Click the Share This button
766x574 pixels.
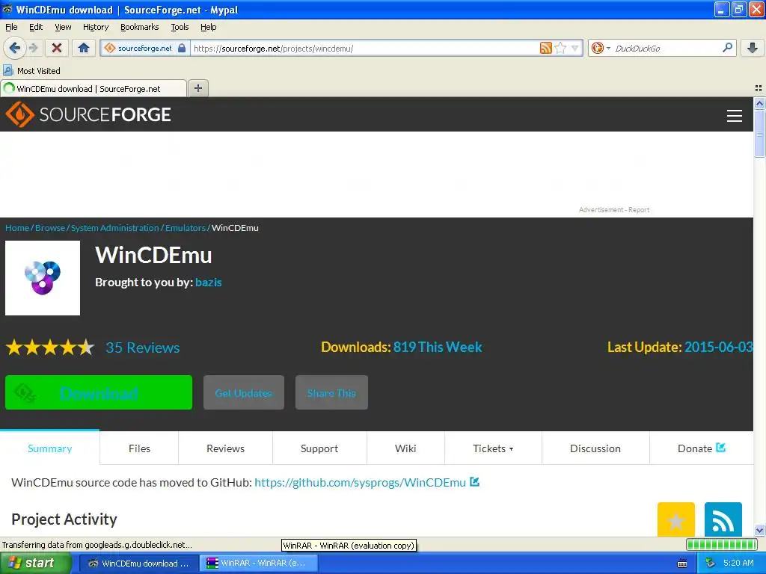tap(331, 392)
